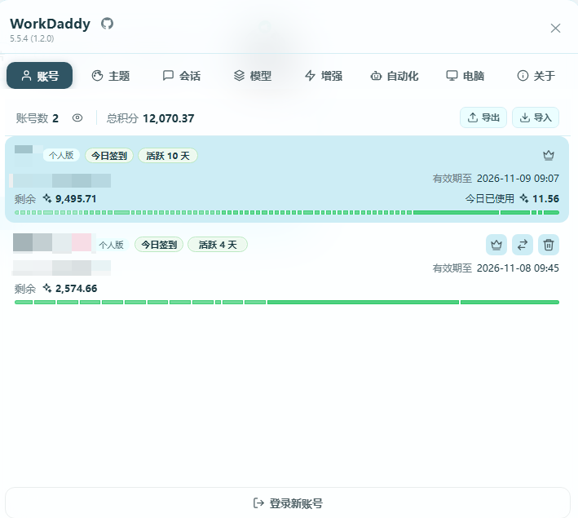Select the 增强 tab
578x518 pixels.
(x=324, y=76)
